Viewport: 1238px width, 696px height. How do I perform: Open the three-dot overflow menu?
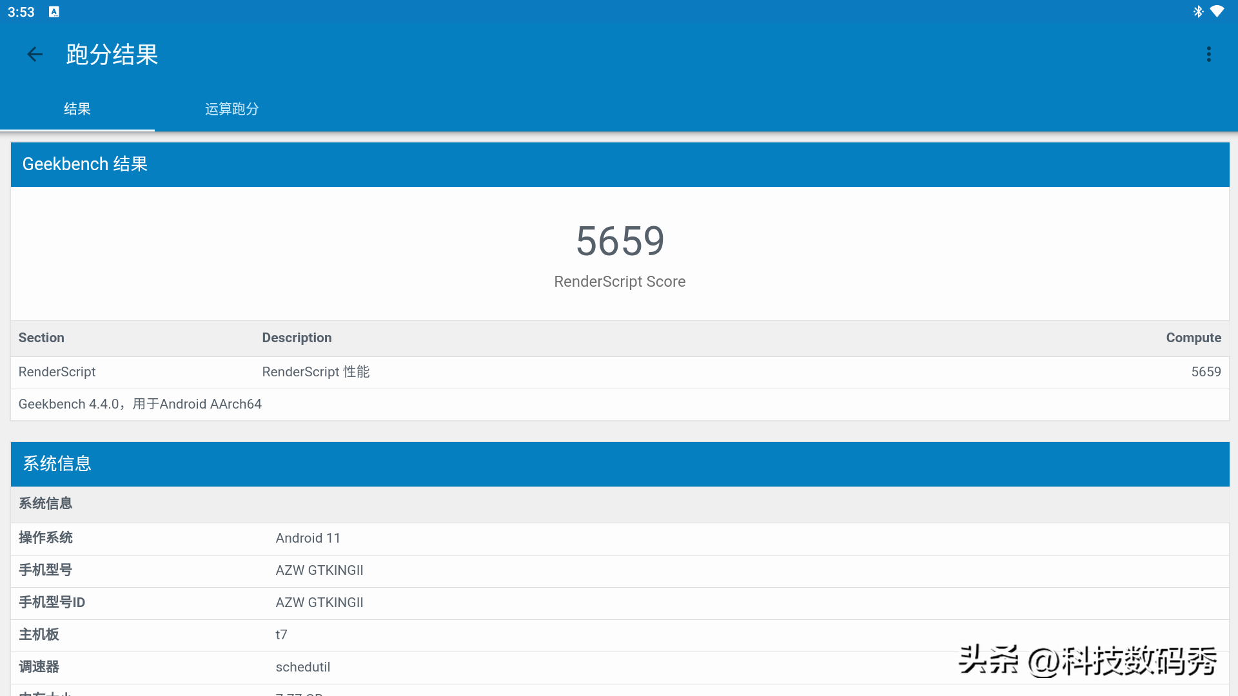(1208, 55)
